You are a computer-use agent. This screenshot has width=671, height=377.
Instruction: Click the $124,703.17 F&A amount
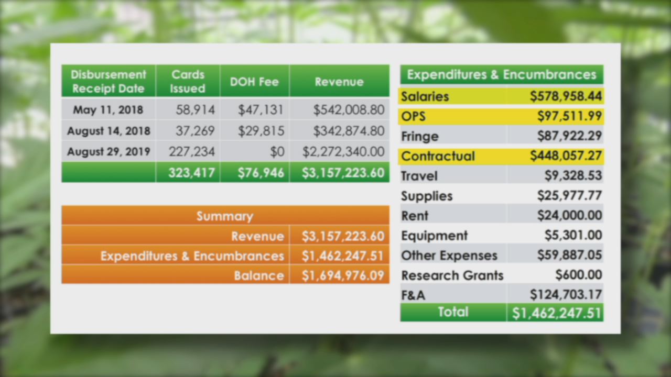click(566, 295)
